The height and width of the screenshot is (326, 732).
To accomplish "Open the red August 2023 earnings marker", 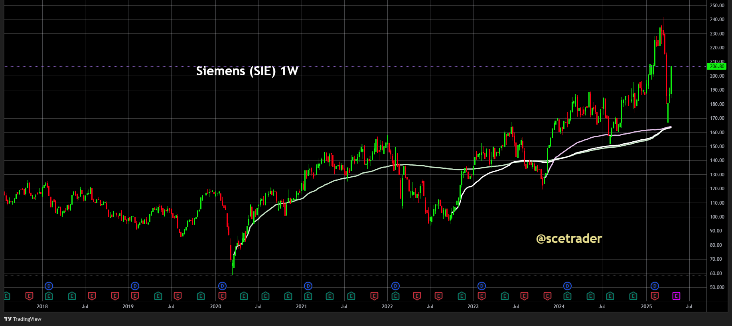I will click(x=525, y=296).
